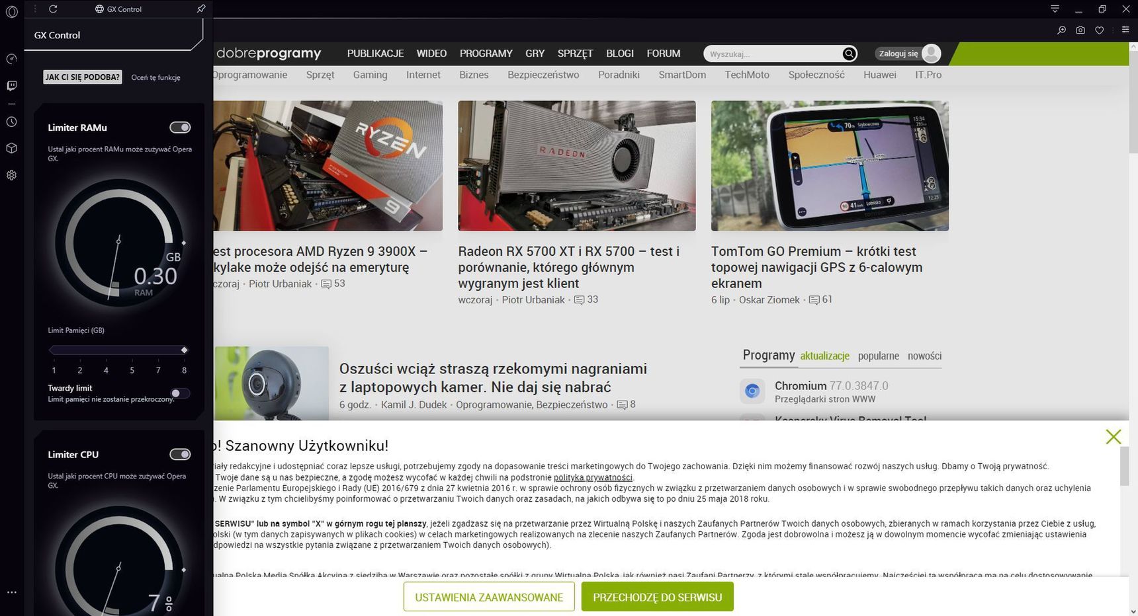Image resolution: width=1138 pixels, height=616 pixels.
Task: Open TomTom GO Premium article thumbnail
Action: 830,166
